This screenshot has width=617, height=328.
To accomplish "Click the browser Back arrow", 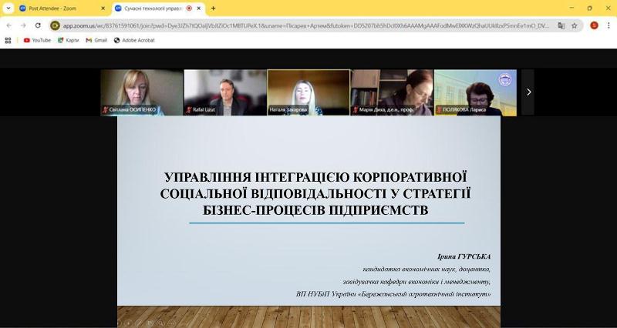I will (8, 25).
